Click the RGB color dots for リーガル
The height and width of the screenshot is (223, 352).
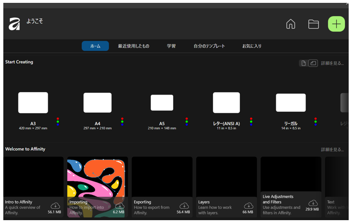(315, 121)
